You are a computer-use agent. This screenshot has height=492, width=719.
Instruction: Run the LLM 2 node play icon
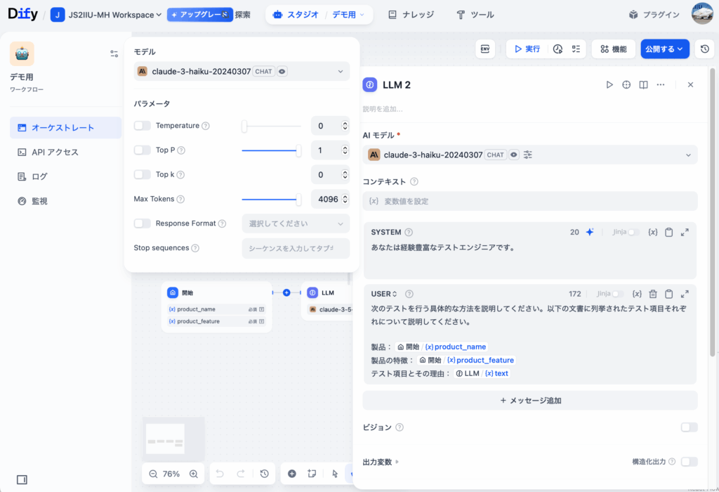(609, 84)
